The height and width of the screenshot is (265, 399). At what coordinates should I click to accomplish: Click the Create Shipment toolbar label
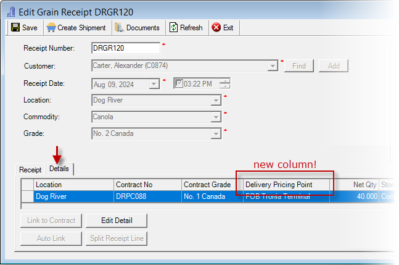click(x=81, y=28)
